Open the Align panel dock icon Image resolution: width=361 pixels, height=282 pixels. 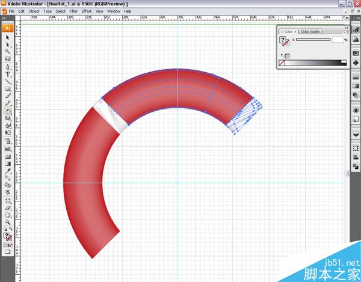pyautogui.click(x=356, y=158)
